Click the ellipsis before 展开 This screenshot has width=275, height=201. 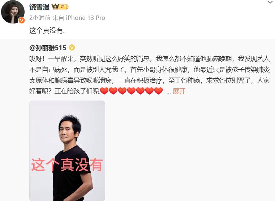coord(168,92)
